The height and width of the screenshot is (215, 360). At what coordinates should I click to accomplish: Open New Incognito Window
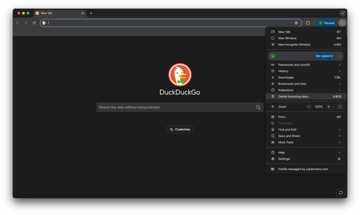[x=306, y=45]
